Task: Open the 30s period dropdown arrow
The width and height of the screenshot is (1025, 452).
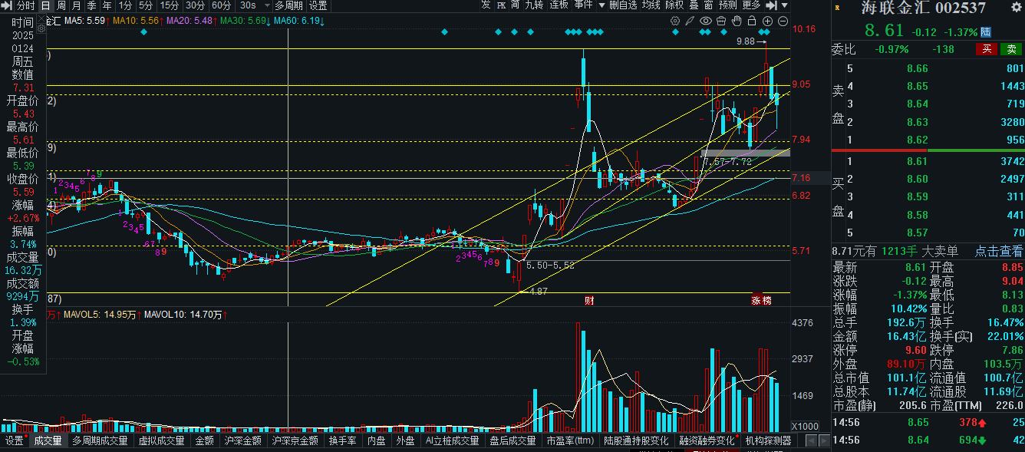Action: 267,5
